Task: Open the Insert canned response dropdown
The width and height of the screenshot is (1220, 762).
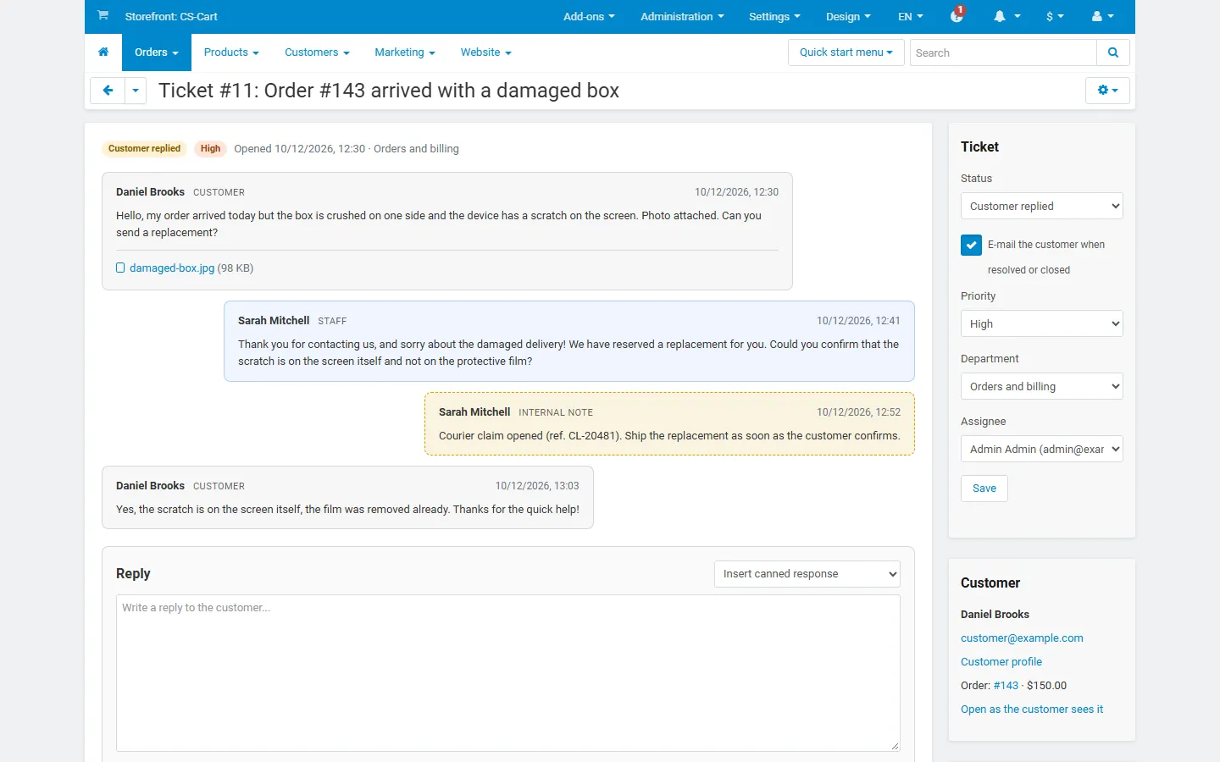Action: click(x=807, y=574)
